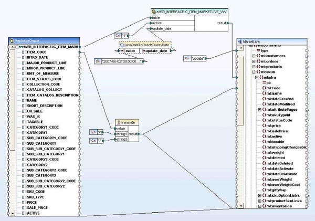Select the ml:name element
The width and height of the screenshot is (315, 221).
click(274, 93)
